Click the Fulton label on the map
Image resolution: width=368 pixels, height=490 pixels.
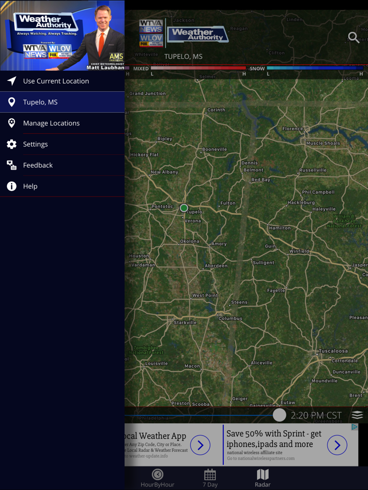click(228, 203)
